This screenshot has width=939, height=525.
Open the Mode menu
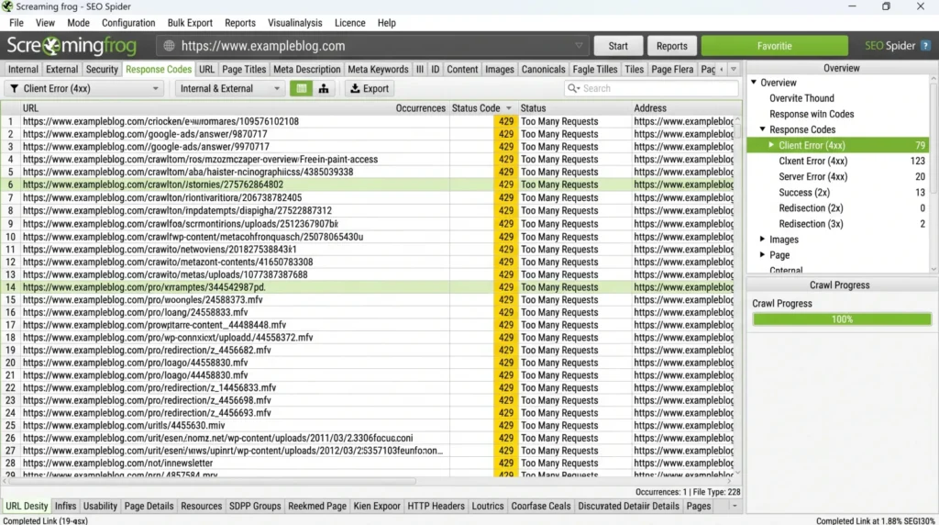(x=78, y=23)
